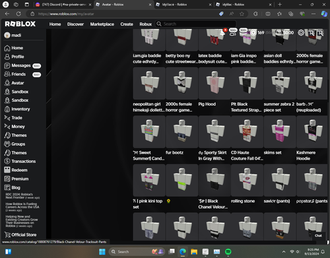Open Home in the left sidebar
Screen dimensions: 330x258
14,48
